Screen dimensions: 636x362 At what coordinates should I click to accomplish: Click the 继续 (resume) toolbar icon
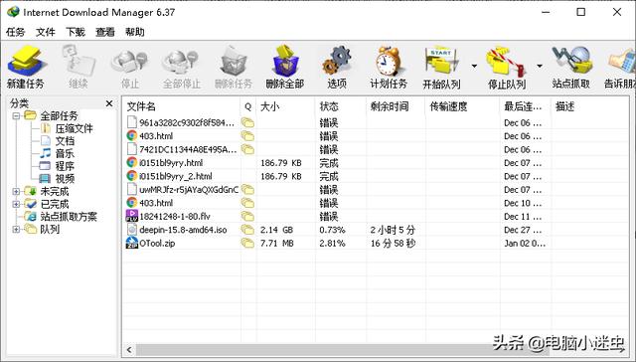coord(79,68)
